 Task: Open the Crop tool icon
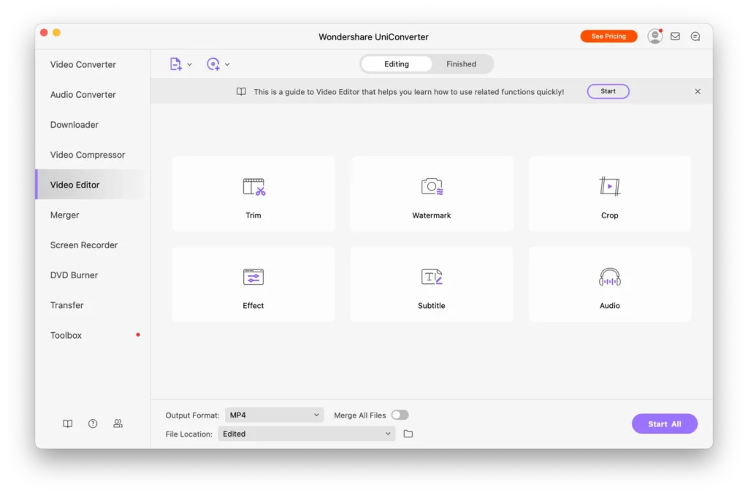pyautogui.click(x=610, y=186)
